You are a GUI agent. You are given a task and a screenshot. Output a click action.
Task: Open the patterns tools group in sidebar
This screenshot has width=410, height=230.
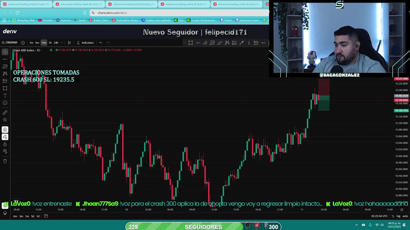(x=5, y=73)
